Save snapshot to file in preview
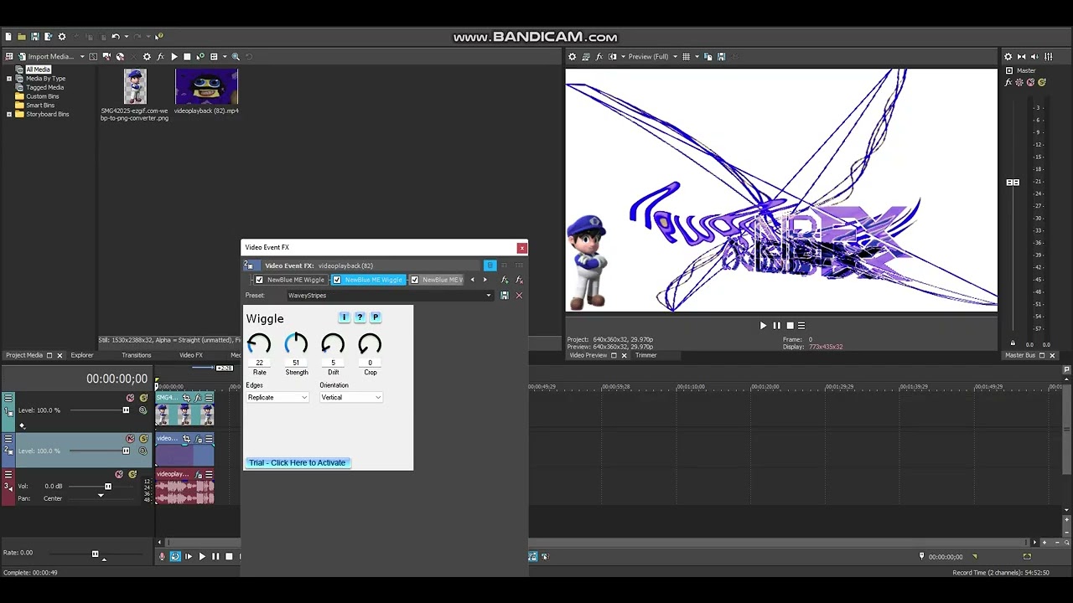 pyautogui.click(x=721, y=57)
